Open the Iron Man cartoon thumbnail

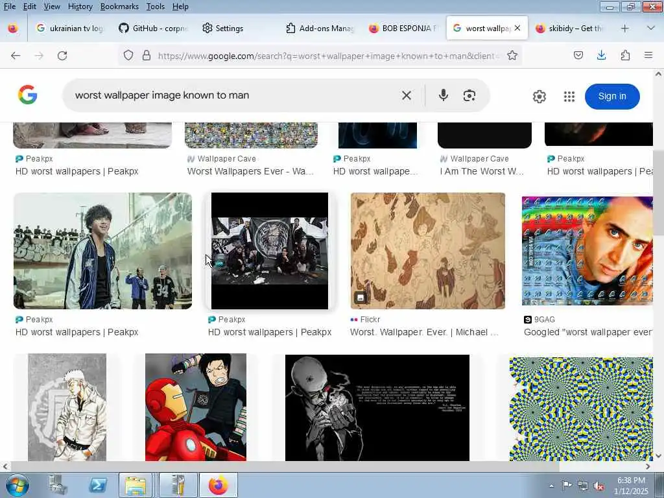[196, 407]
